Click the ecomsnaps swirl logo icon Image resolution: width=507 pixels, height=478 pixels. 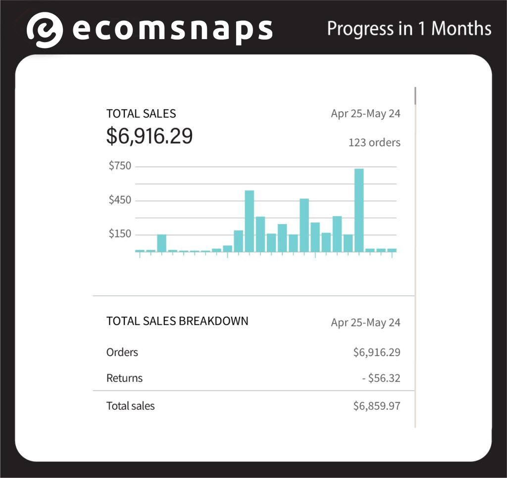[x=44, y=30]
